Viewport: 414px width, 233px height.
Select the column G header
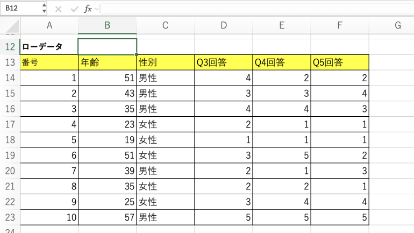point(398,25)
